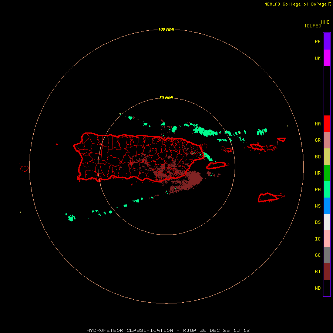The width and height of the screenshot is (333, 333).
Task: Click the HA legend label
Action: tap(317, 124)
